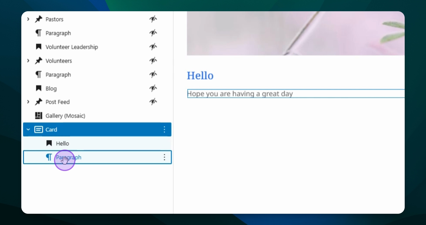Click the bookmark icon beside Blog
The image size is (426, 225).
point(39,88)
